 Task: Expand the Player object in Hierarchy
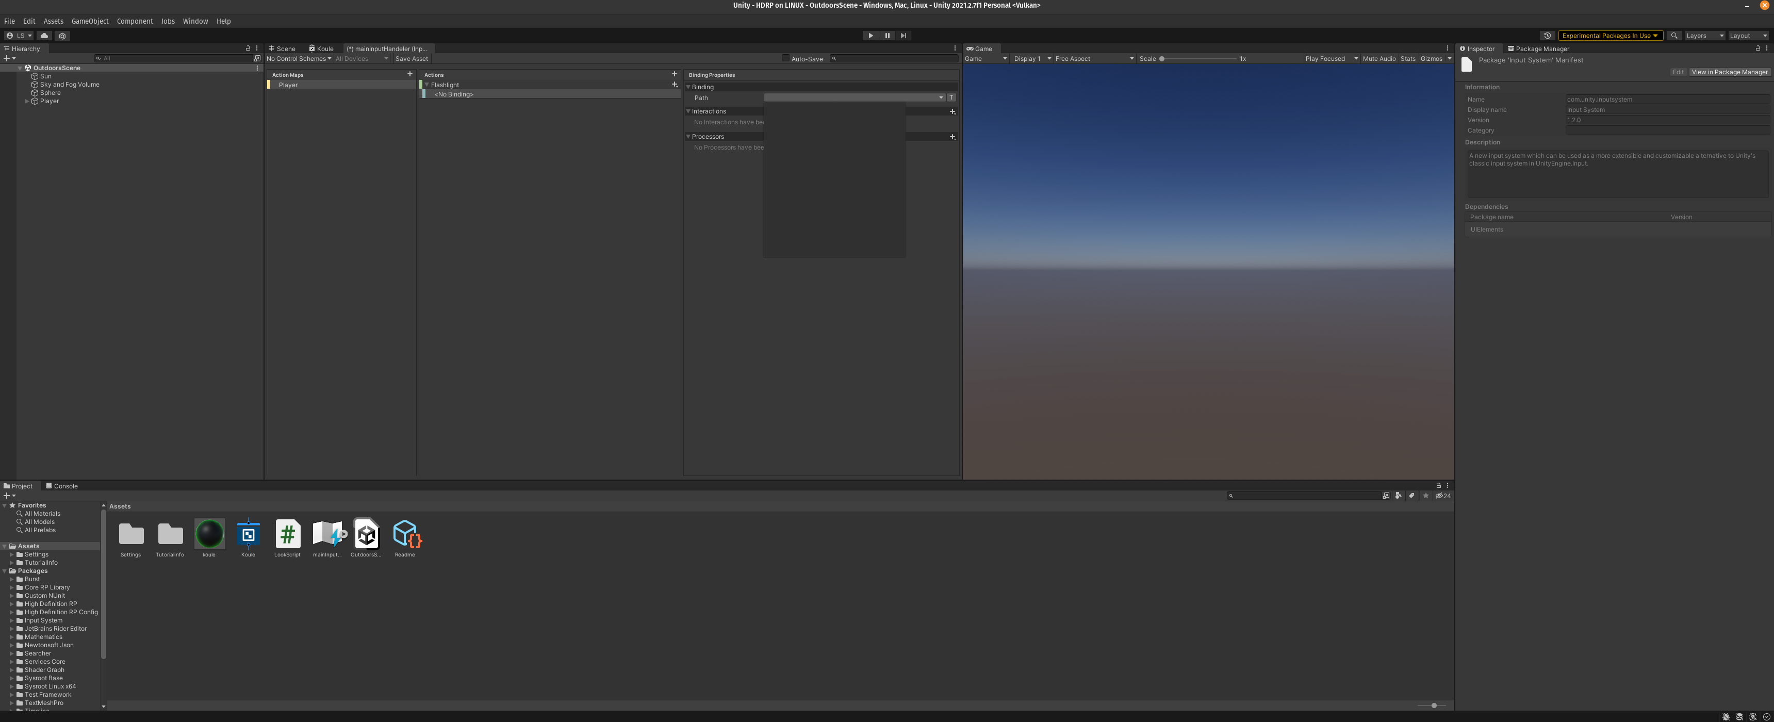click(x=27, y=101)
